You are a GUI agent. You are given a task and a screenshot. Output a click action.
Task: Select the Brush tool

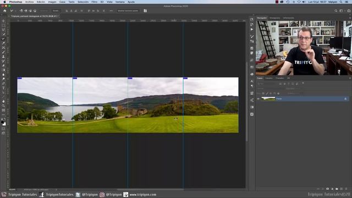point(3,52)
